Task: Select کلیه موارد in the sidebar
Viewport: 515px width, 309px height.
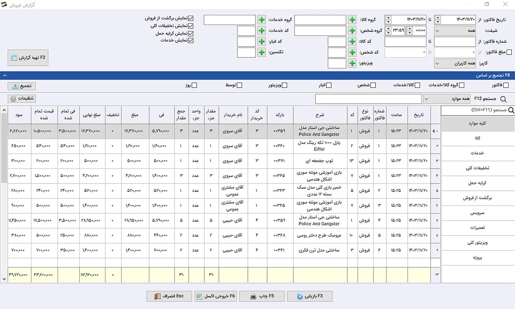Action: 478,124
